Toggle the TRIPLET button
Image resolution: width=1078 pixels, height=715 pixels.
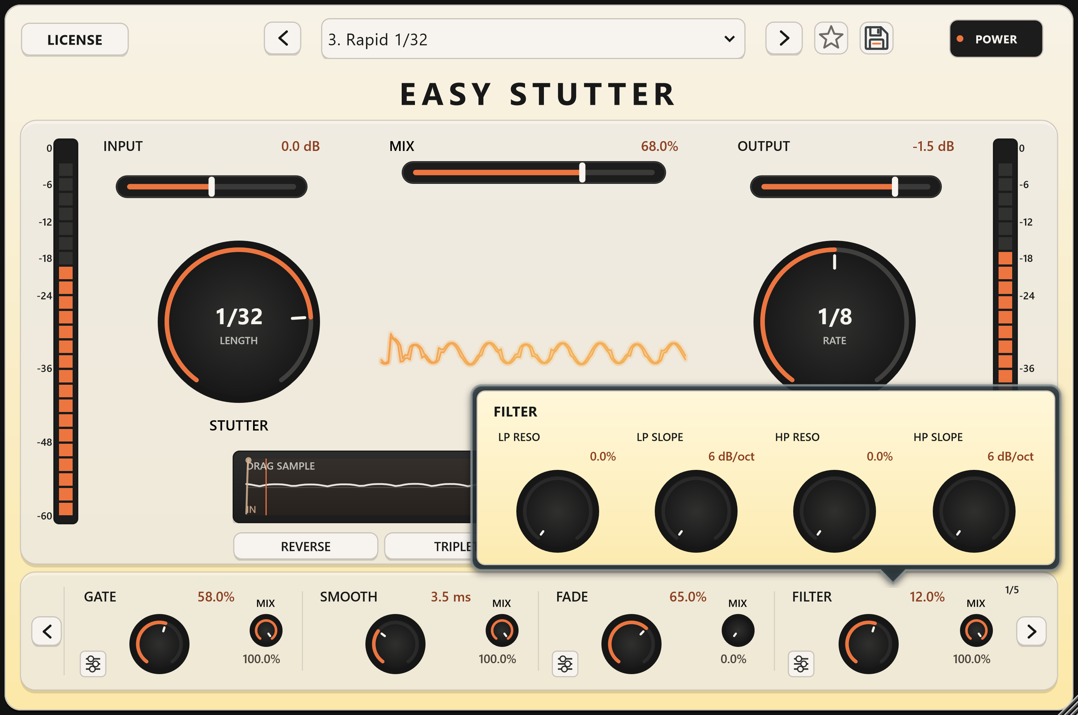(x=429, y=546)
